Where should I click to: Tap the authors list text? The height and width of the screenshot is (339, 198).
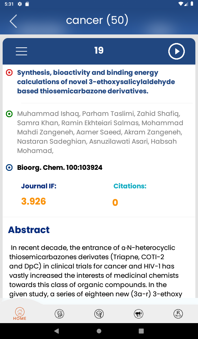(x=99, y=132)
